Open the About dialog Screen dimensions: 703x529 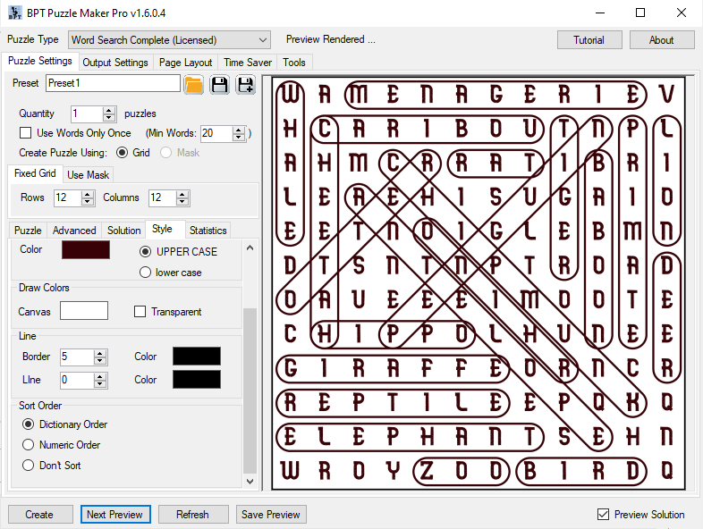tap(662, 40)
